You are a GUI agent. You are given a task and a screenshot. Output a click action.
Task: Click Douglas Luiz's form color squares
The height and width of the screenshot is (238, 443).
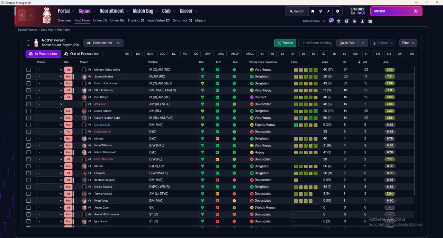pyautogui.click(x=306, y=125)
